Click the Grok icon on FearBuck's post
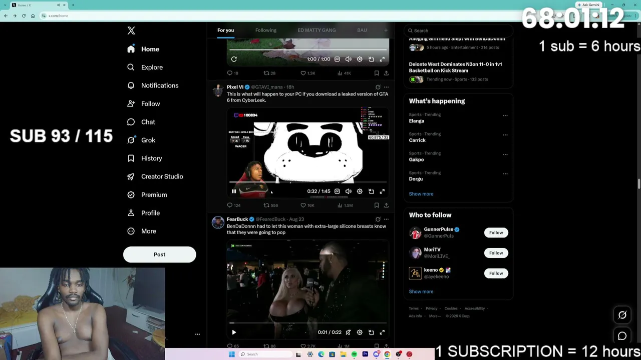Viewport: 641px width, 360px height. click(x=378, y=219)
